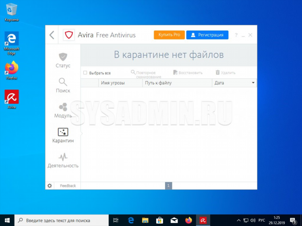Image resolution: width=302 pixels, height=226 pixels.
Task: Open the Статус section
Action: pos(63,60)
